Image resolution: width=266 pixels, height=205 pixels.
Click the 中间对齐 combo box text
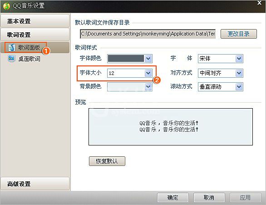(210, 73)
